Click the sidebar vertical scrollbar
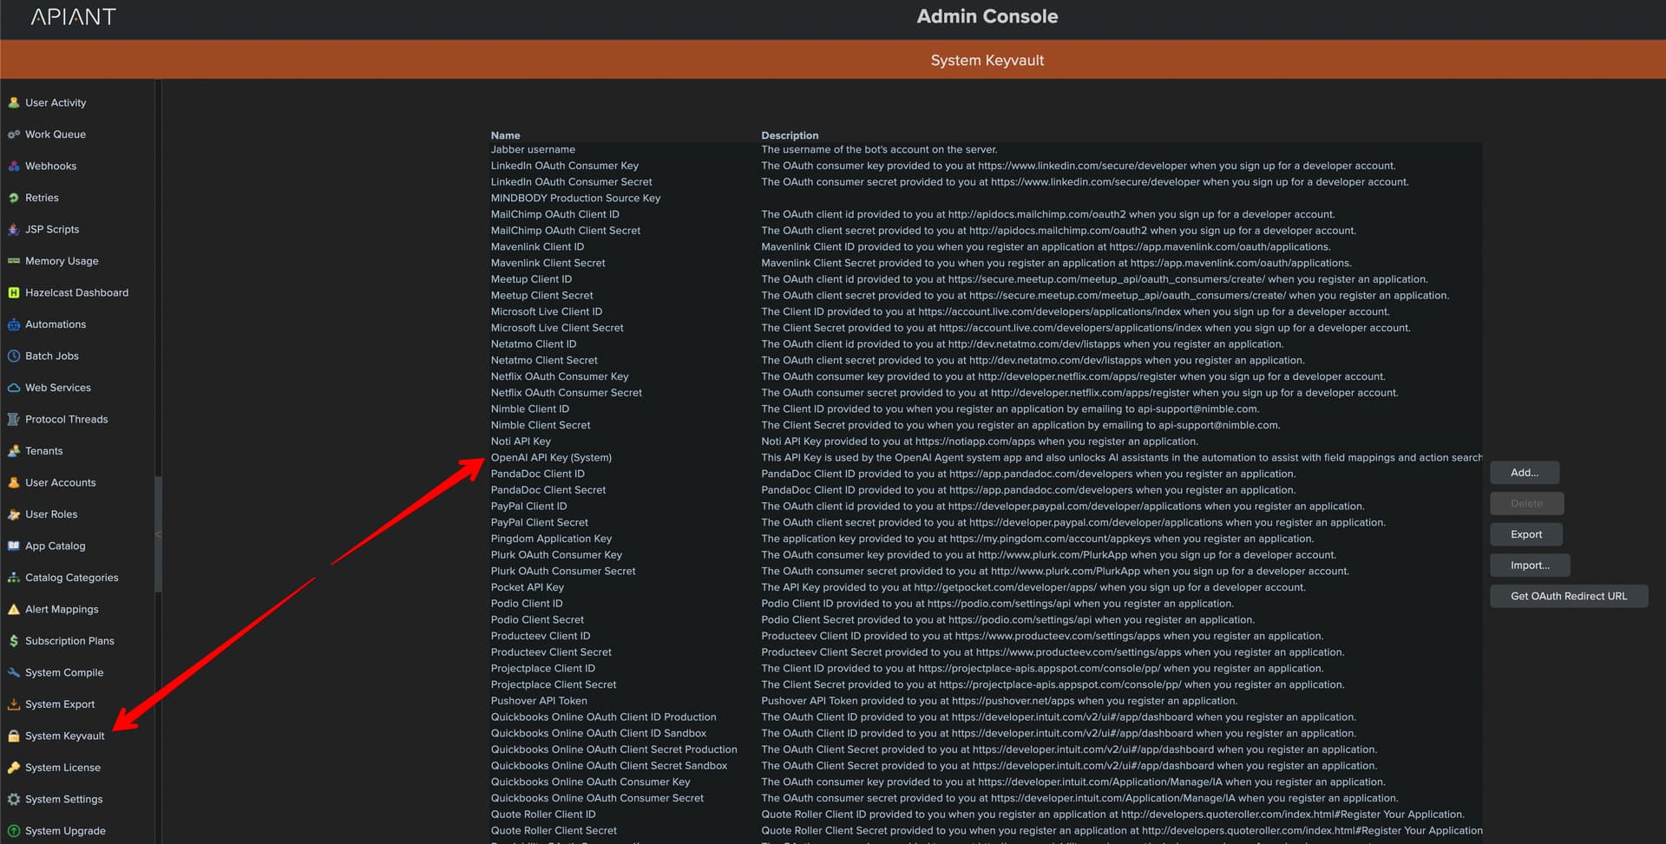1666x844 pixels. (x=158, y=534)
